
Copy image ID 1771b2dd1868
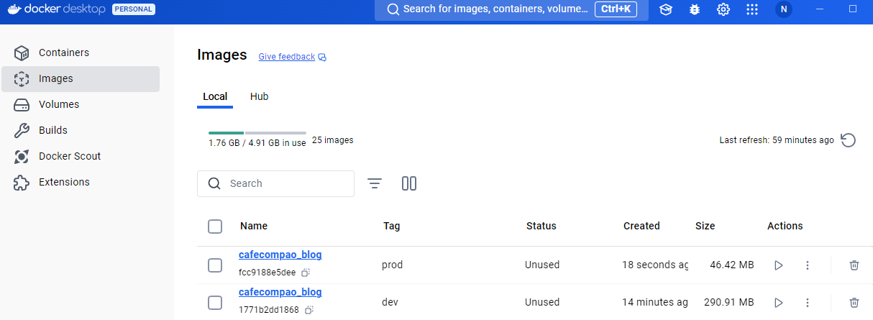pyautogui.click(x=309, y=310)
